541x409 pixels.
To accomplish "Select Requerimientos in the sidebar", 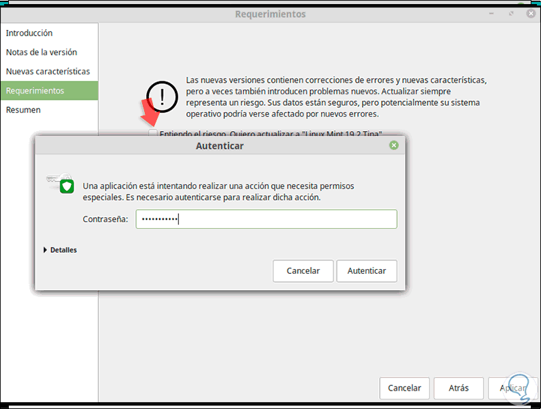I will 49,91.
